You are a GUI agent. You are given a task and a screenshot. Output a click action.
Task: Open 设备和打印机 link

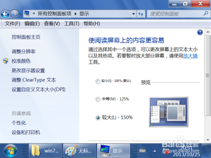point(26,132)
